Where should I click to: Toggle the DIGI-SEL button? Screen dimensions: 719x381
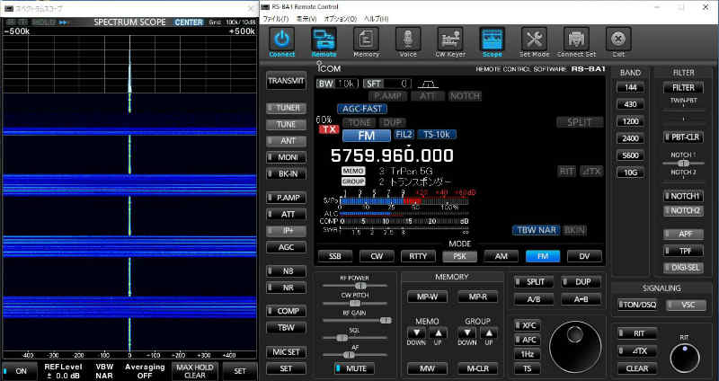pyautogui.click(x=683, y=267)
